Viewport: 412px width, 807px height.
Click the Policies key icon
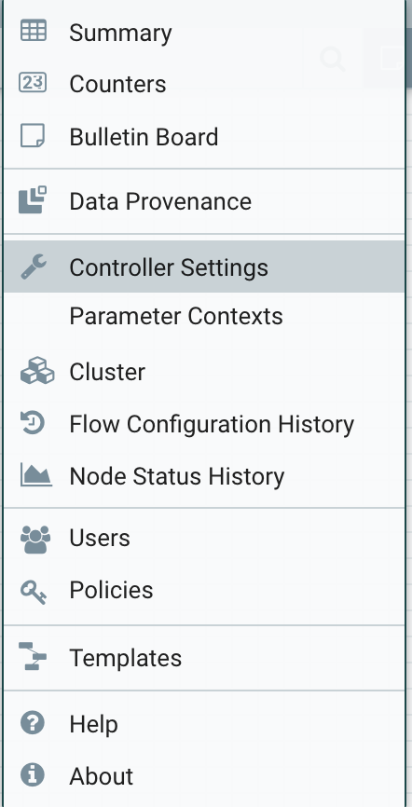coord(34,591)
